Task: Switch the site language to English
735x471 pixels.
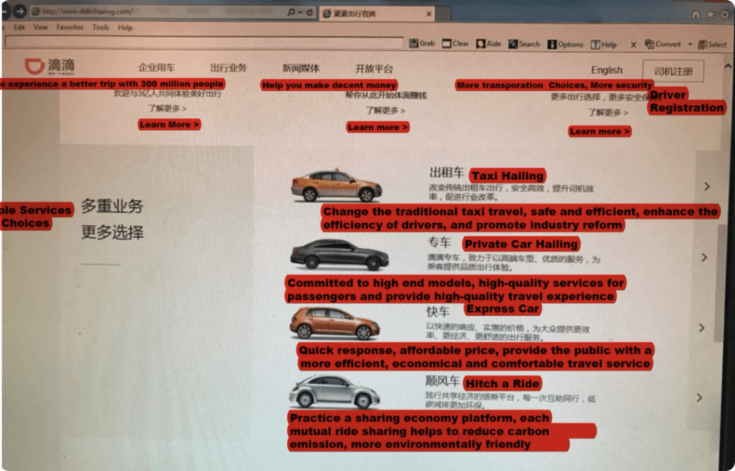Action: pos(607,70)
